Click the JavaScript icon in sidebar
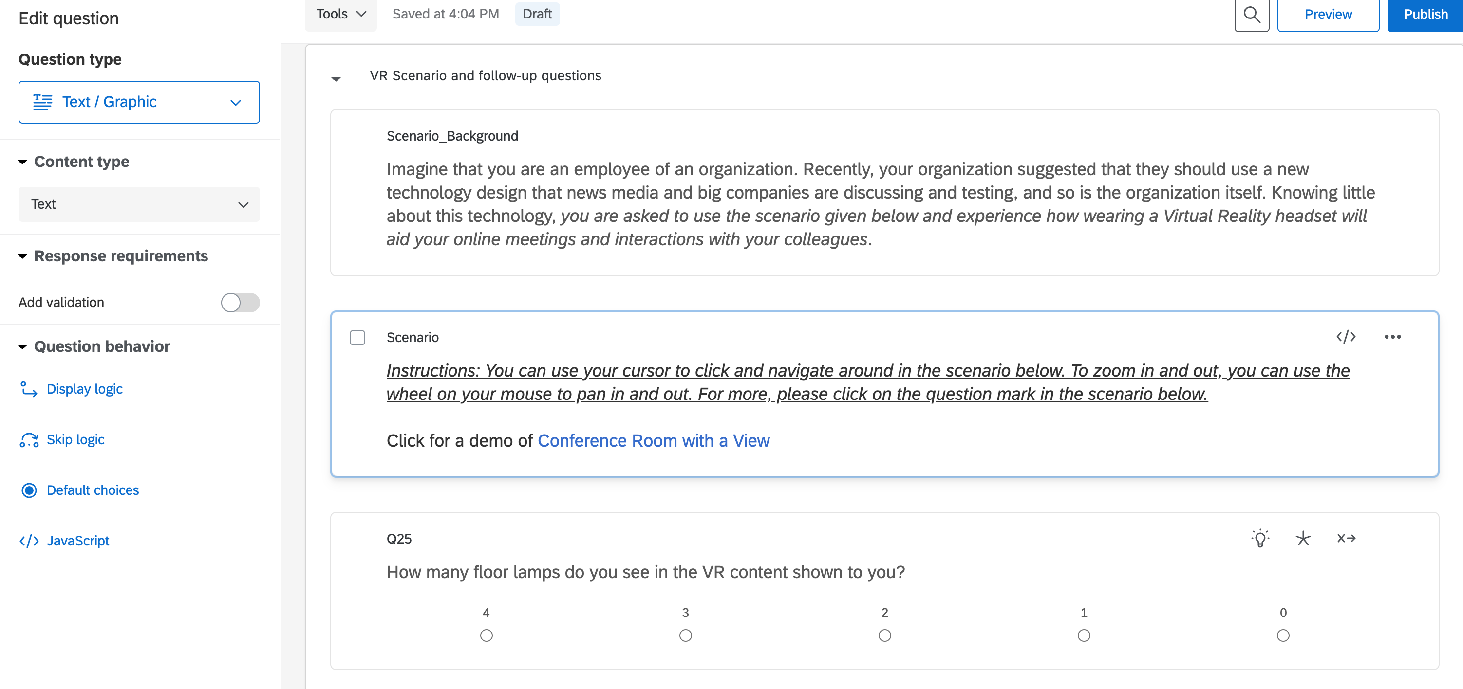Screen dimensions: 1463x689 coord(29,541)
